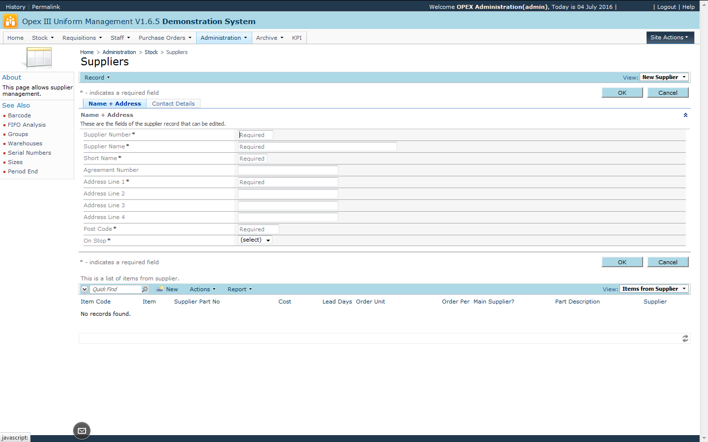Screen dimensions: 708x442
Task: Click the Help link
Action: point(688,7)
